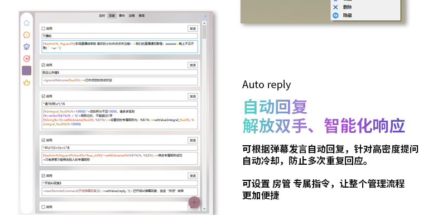Image resolution: width=447 pixels, height=215 pixels.
Task: Add a new reply with plus button
Action: click(x=194, y=203)
